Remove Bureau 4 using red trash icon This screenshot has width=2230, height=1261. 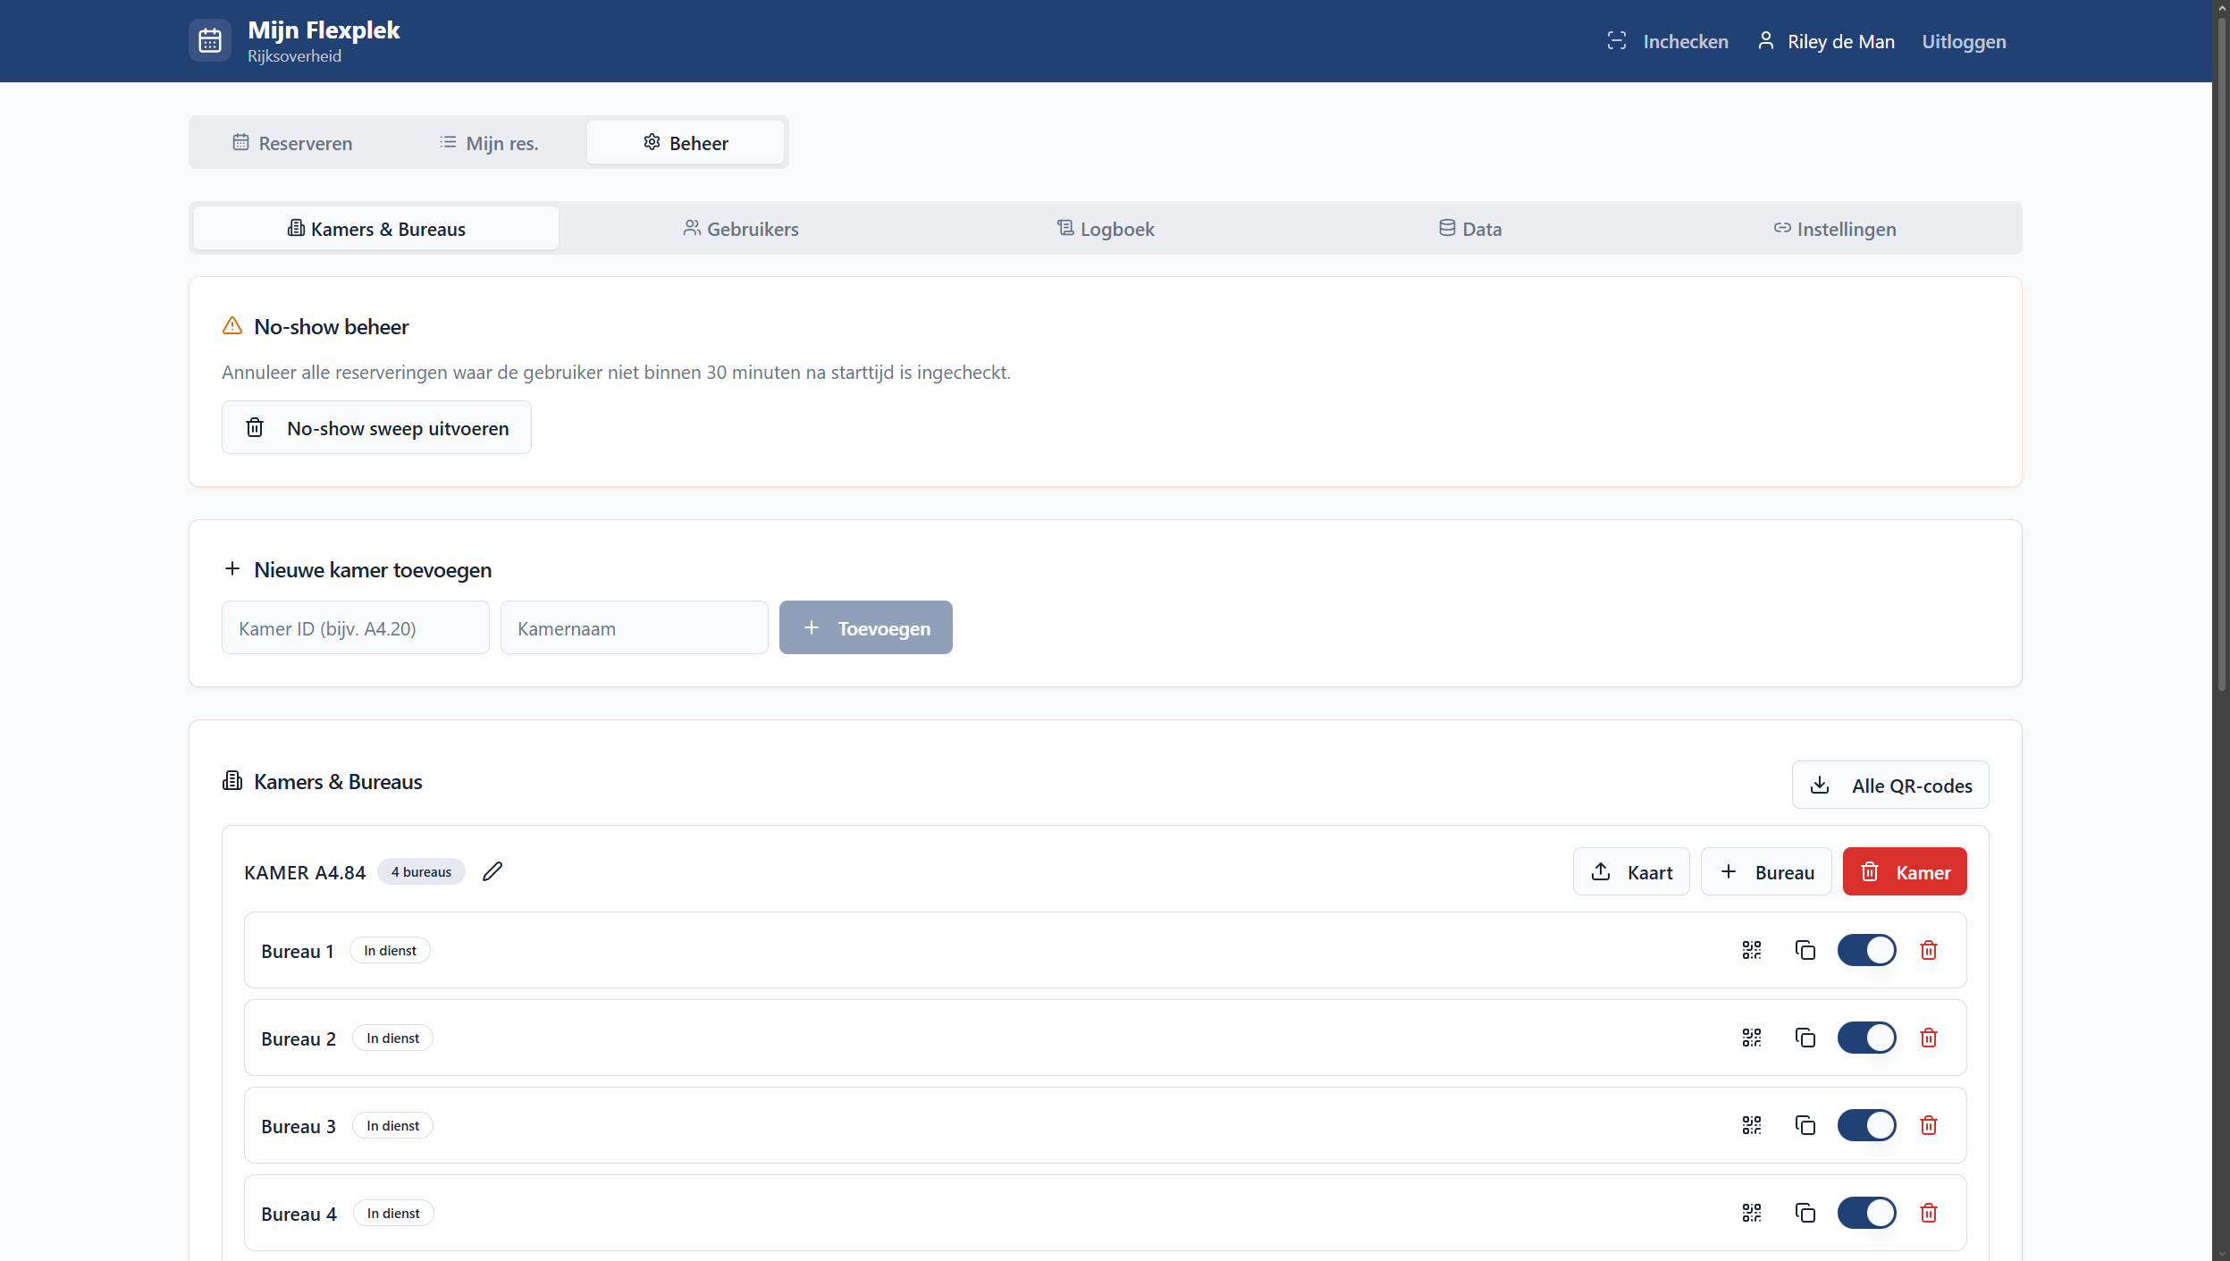[1928, 1213]
